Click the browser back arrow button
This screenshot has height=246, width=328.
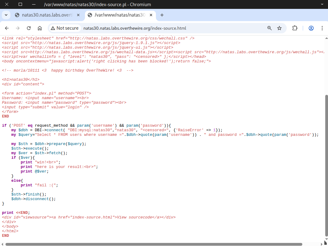7,28
